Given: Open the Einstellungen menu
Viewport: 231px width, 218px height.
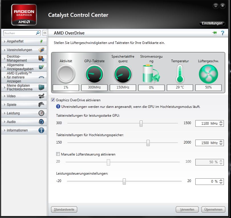Looking at the screenshot, I should coord(212,23).
